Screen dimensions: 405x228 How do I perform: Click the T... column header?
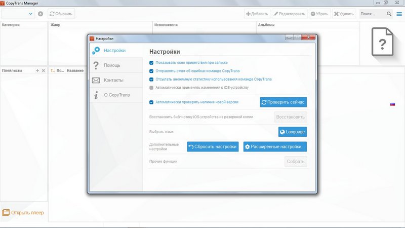53,70
